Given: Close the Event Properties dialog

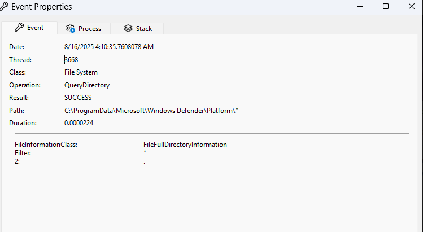Looking at the screenshot, I should tap(411, 6).
